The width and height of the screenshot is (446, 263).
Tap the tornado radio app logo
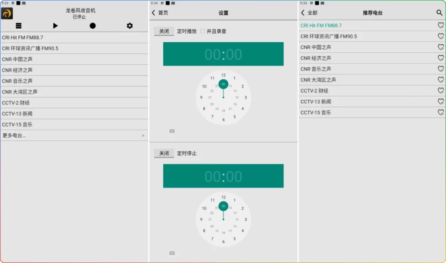(x=7, y=13)
